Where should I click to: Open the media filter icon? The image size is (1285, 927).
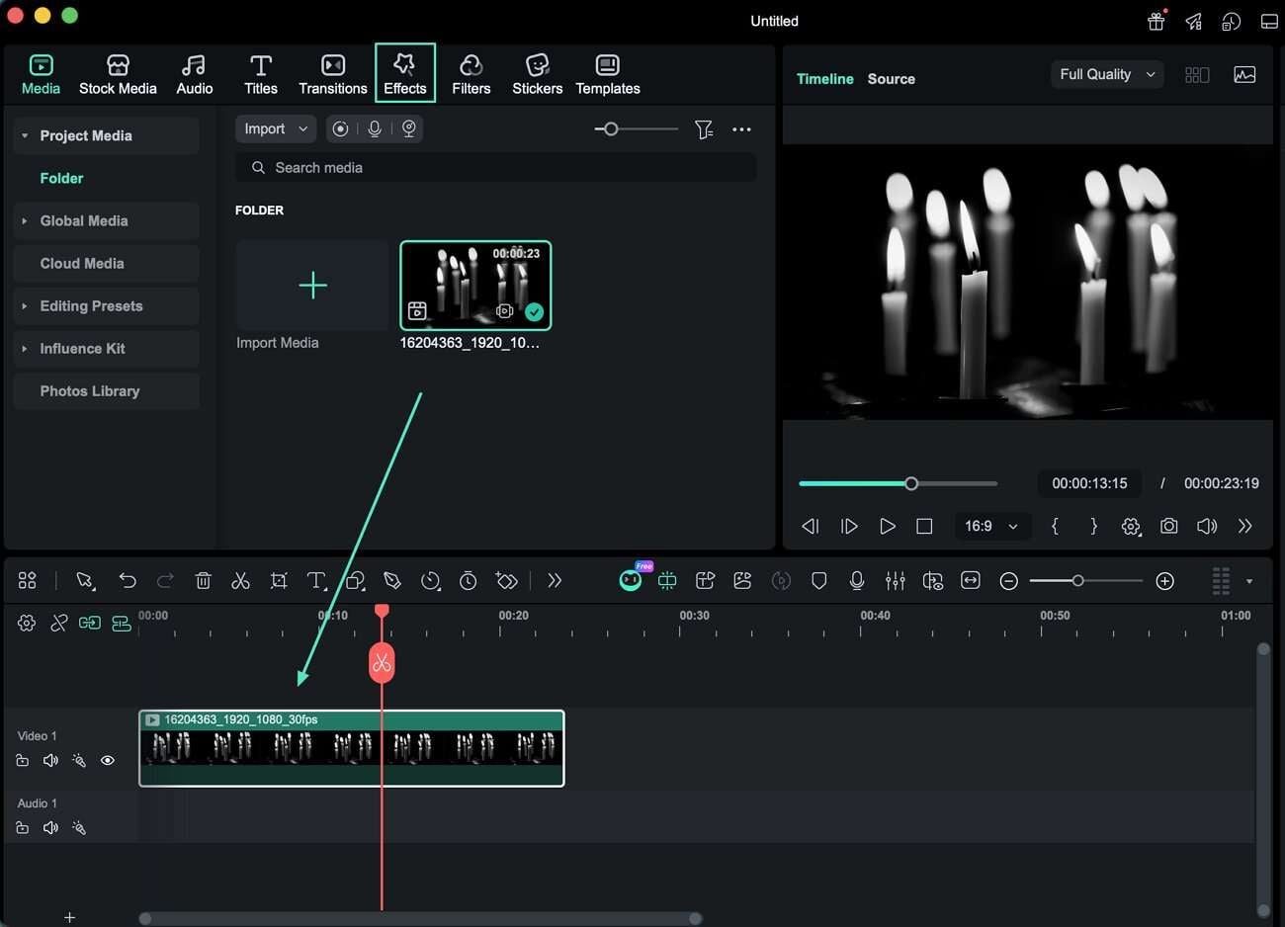pos(703,129)
